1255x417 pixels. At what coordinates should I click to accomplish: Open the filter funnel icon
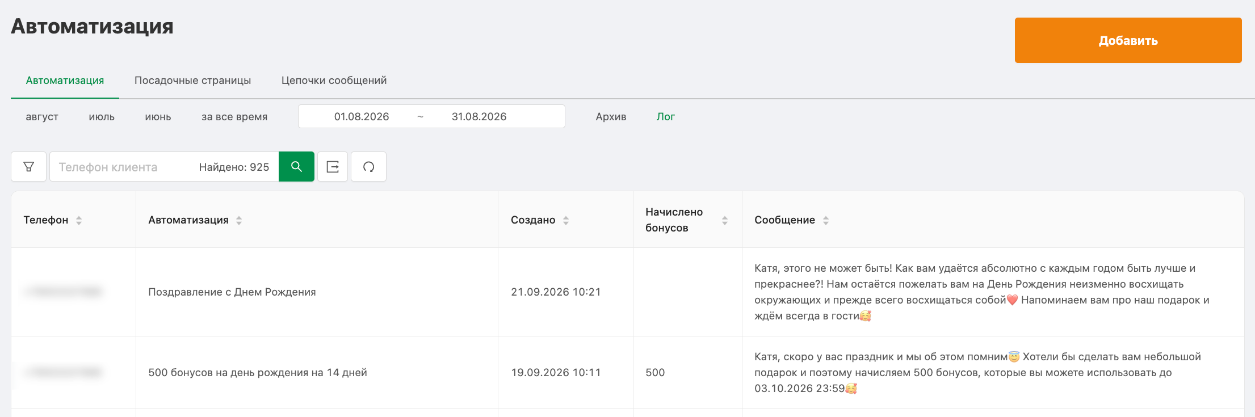(x=28, y=167)
